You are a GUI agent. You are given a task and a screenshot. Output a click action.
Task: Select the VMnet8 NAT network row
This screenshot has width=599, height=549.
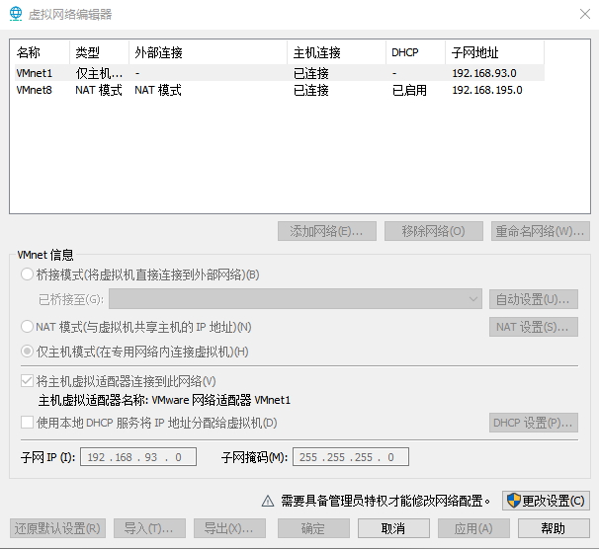[x=35, y=90]
